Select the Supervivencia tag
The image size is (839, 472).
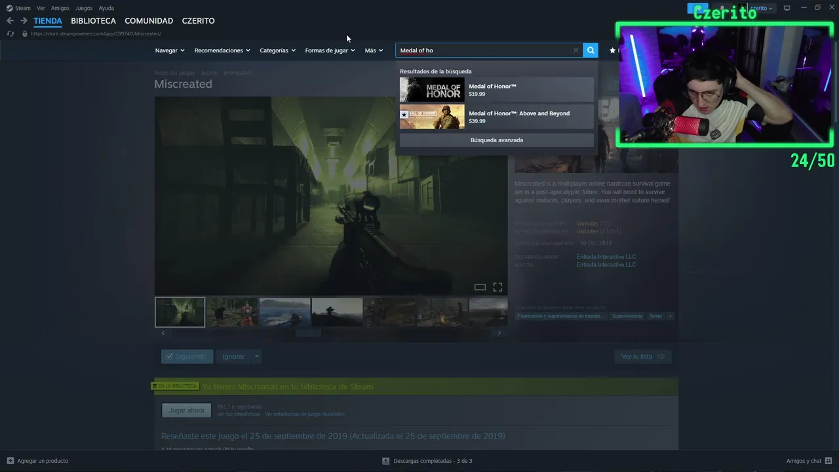click(x=627, y=316)
